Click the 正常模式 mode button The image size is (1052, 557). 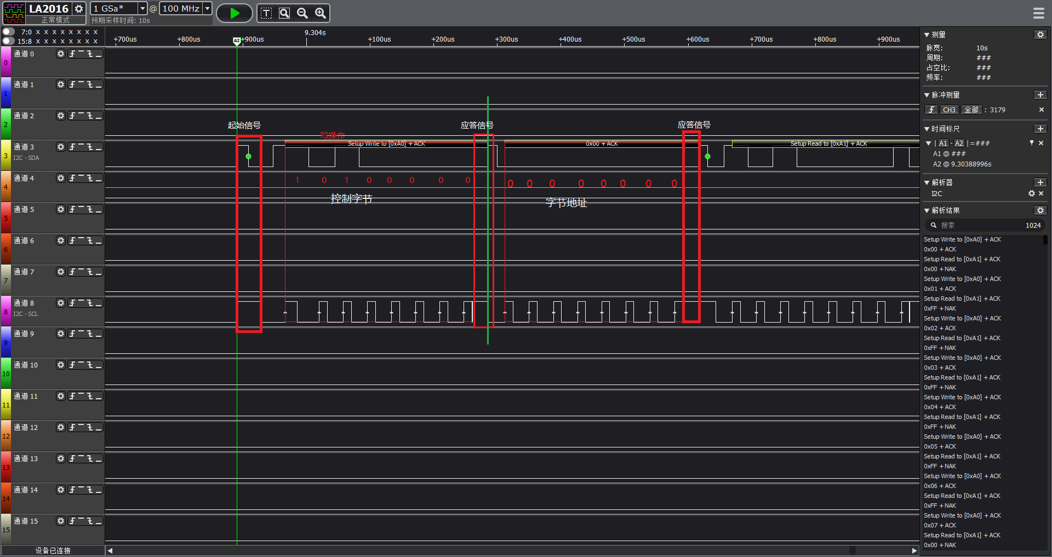pyautogui.click(x=55, y=20)
